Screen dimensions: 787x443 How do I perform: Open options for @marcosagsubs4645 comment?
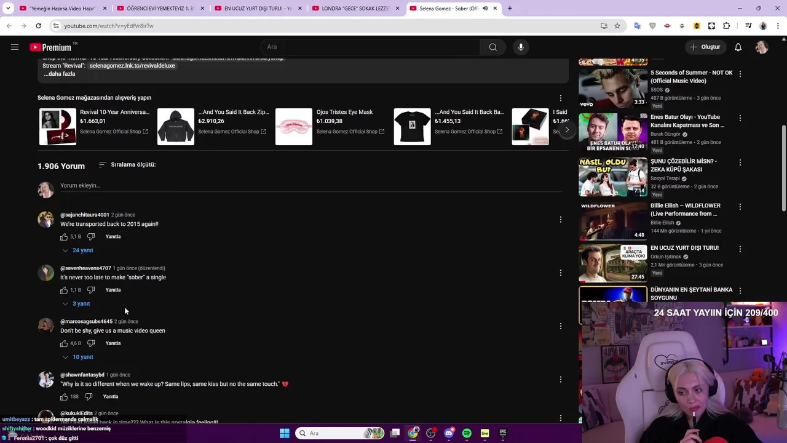[560, 326]
